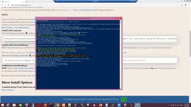Click the 'More Install Options' heading
191x107 pixels.
click(x=17, y=83)
